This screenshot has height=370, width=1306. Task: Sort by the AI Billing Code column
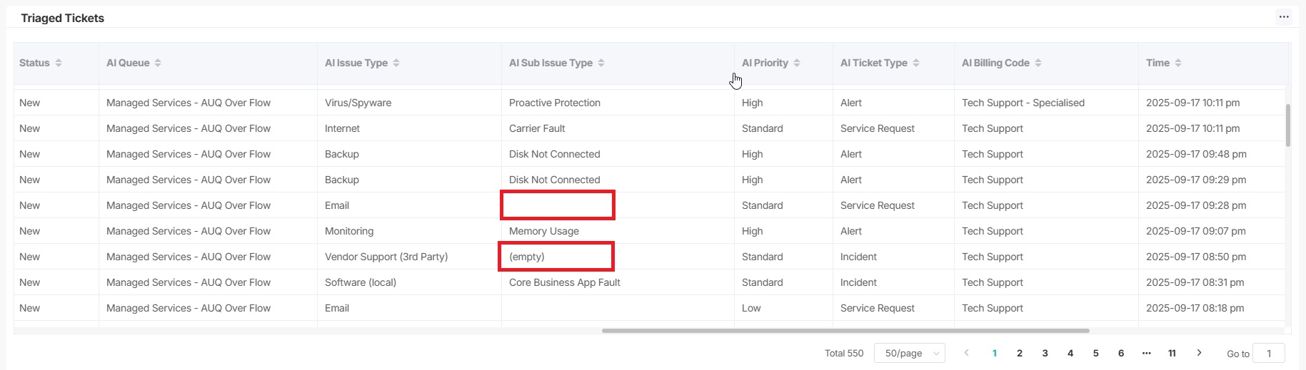pos(1038,63)
